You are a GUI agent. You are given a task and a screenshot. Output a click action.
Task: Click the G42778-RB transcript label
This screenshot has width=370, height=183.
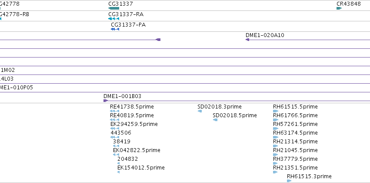[x=14, y=14]
